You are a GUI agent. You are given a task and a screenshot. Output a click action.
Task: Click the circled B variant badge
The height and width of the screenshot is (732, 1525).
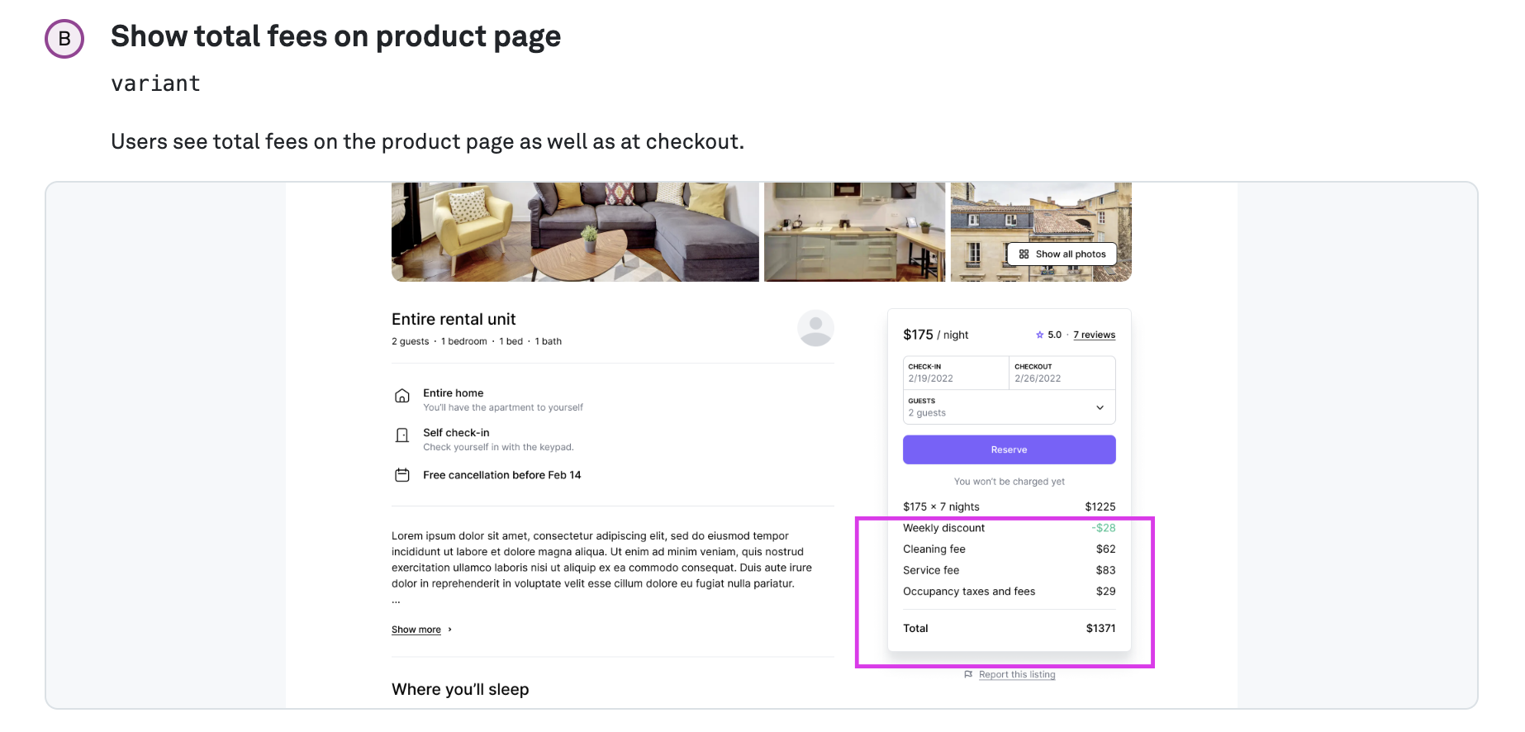pyautogui.click(x=64, y=39)
